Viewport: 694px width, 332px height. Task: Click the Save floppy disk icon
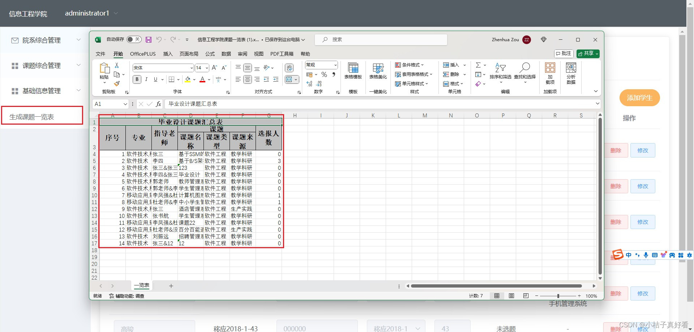click(x=149, y=39)
